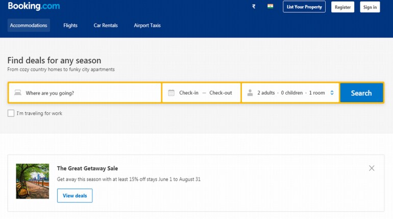The image size is (393, 219).
Task: Click the View deals button
Action: (75, 196)
